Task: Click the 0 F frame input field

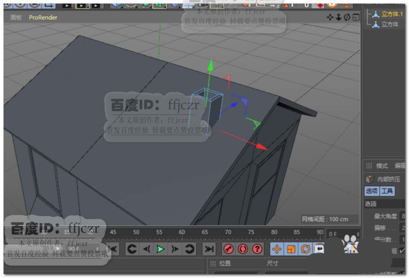Action: coord(340,234)
